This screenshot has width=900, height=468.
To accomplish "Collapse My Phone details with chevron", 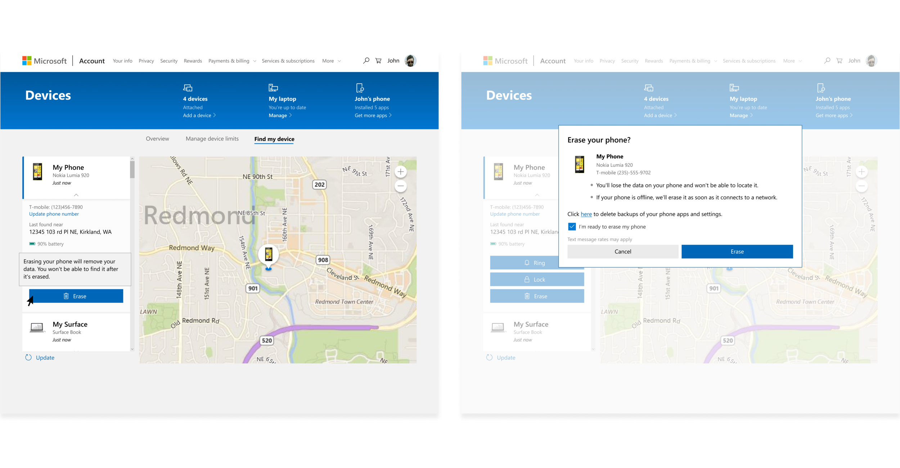I will pyautogui.click(x=76, y=195).
